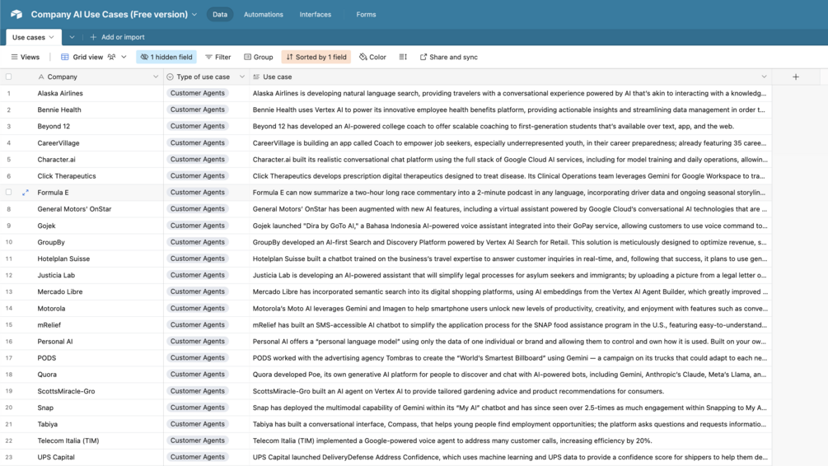Select the use case text for Telecom Italia

pyautogui.click(x=452, y=440)
